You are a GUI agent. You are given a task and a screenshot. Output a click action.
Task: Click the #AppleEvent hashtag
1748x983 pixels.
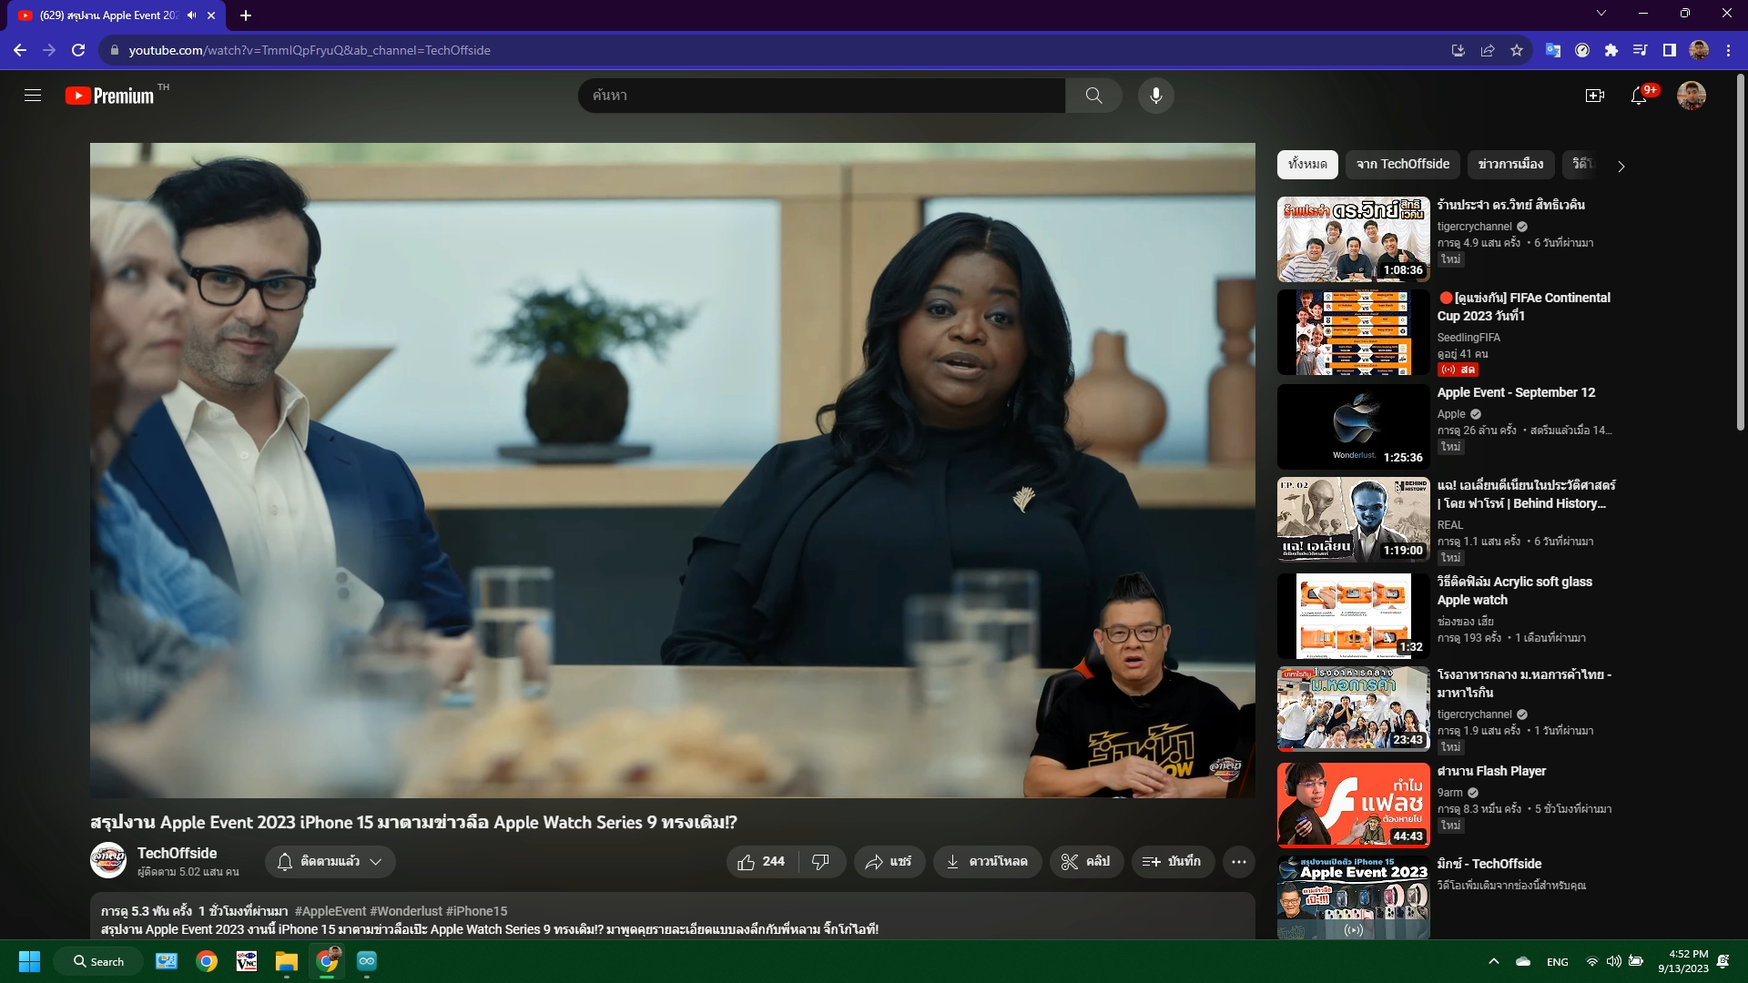330,911
